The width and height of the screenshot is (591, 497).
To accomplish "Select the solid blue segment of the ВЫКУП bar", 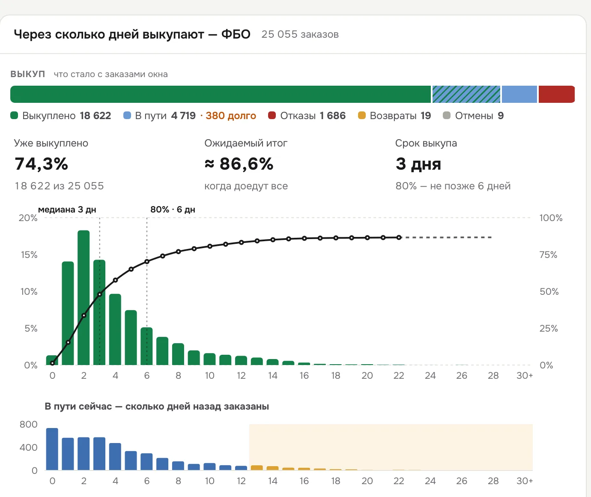I will [519, 94].
